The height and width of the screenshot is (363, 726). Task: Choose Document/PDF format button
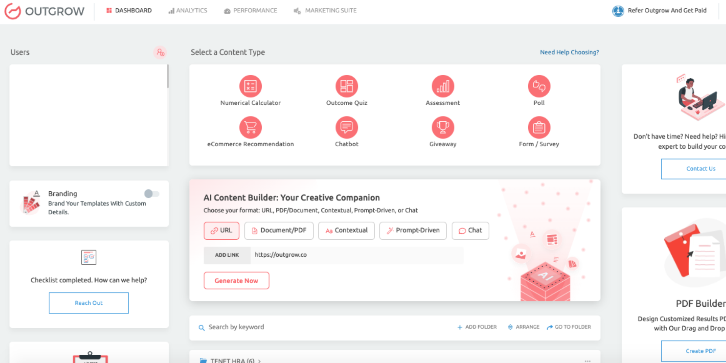(x=279, y=231)
